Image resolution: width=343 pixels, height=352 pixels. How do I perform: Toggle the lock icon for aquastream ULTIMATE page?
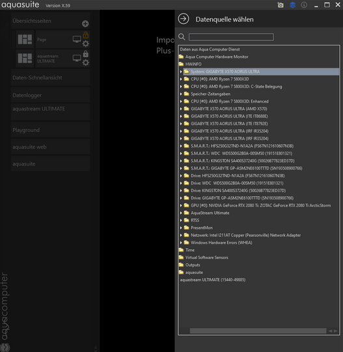(x=86, y=54)
